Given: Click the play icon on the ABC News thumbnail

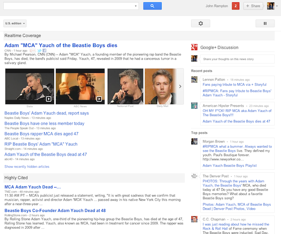Looking at the screenshot, I should pos(99,99).
